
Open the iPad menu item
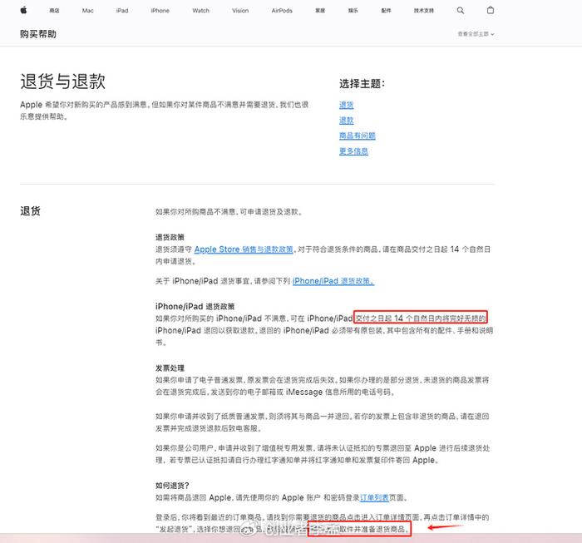(122, 11)
